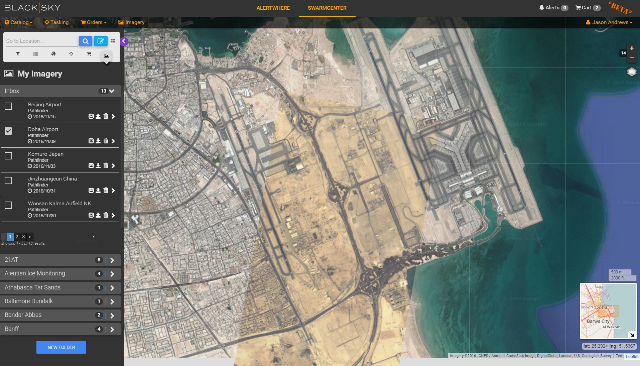Click the blue search magnifier button
The height and width of the screenshot is (366, 640).
coord(86,41)
